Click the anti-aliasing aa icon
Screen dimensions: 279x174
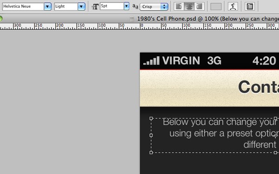[x=135, y=7]
